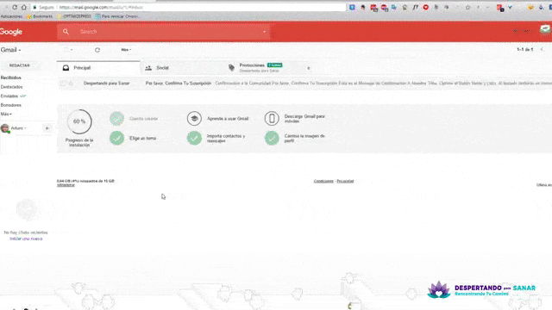Image resolution: width=552 pixels, height=310 pixels.
Task: Open Borradores folder in sidebar
Action: pyautogui.click(x=11, y=105)
